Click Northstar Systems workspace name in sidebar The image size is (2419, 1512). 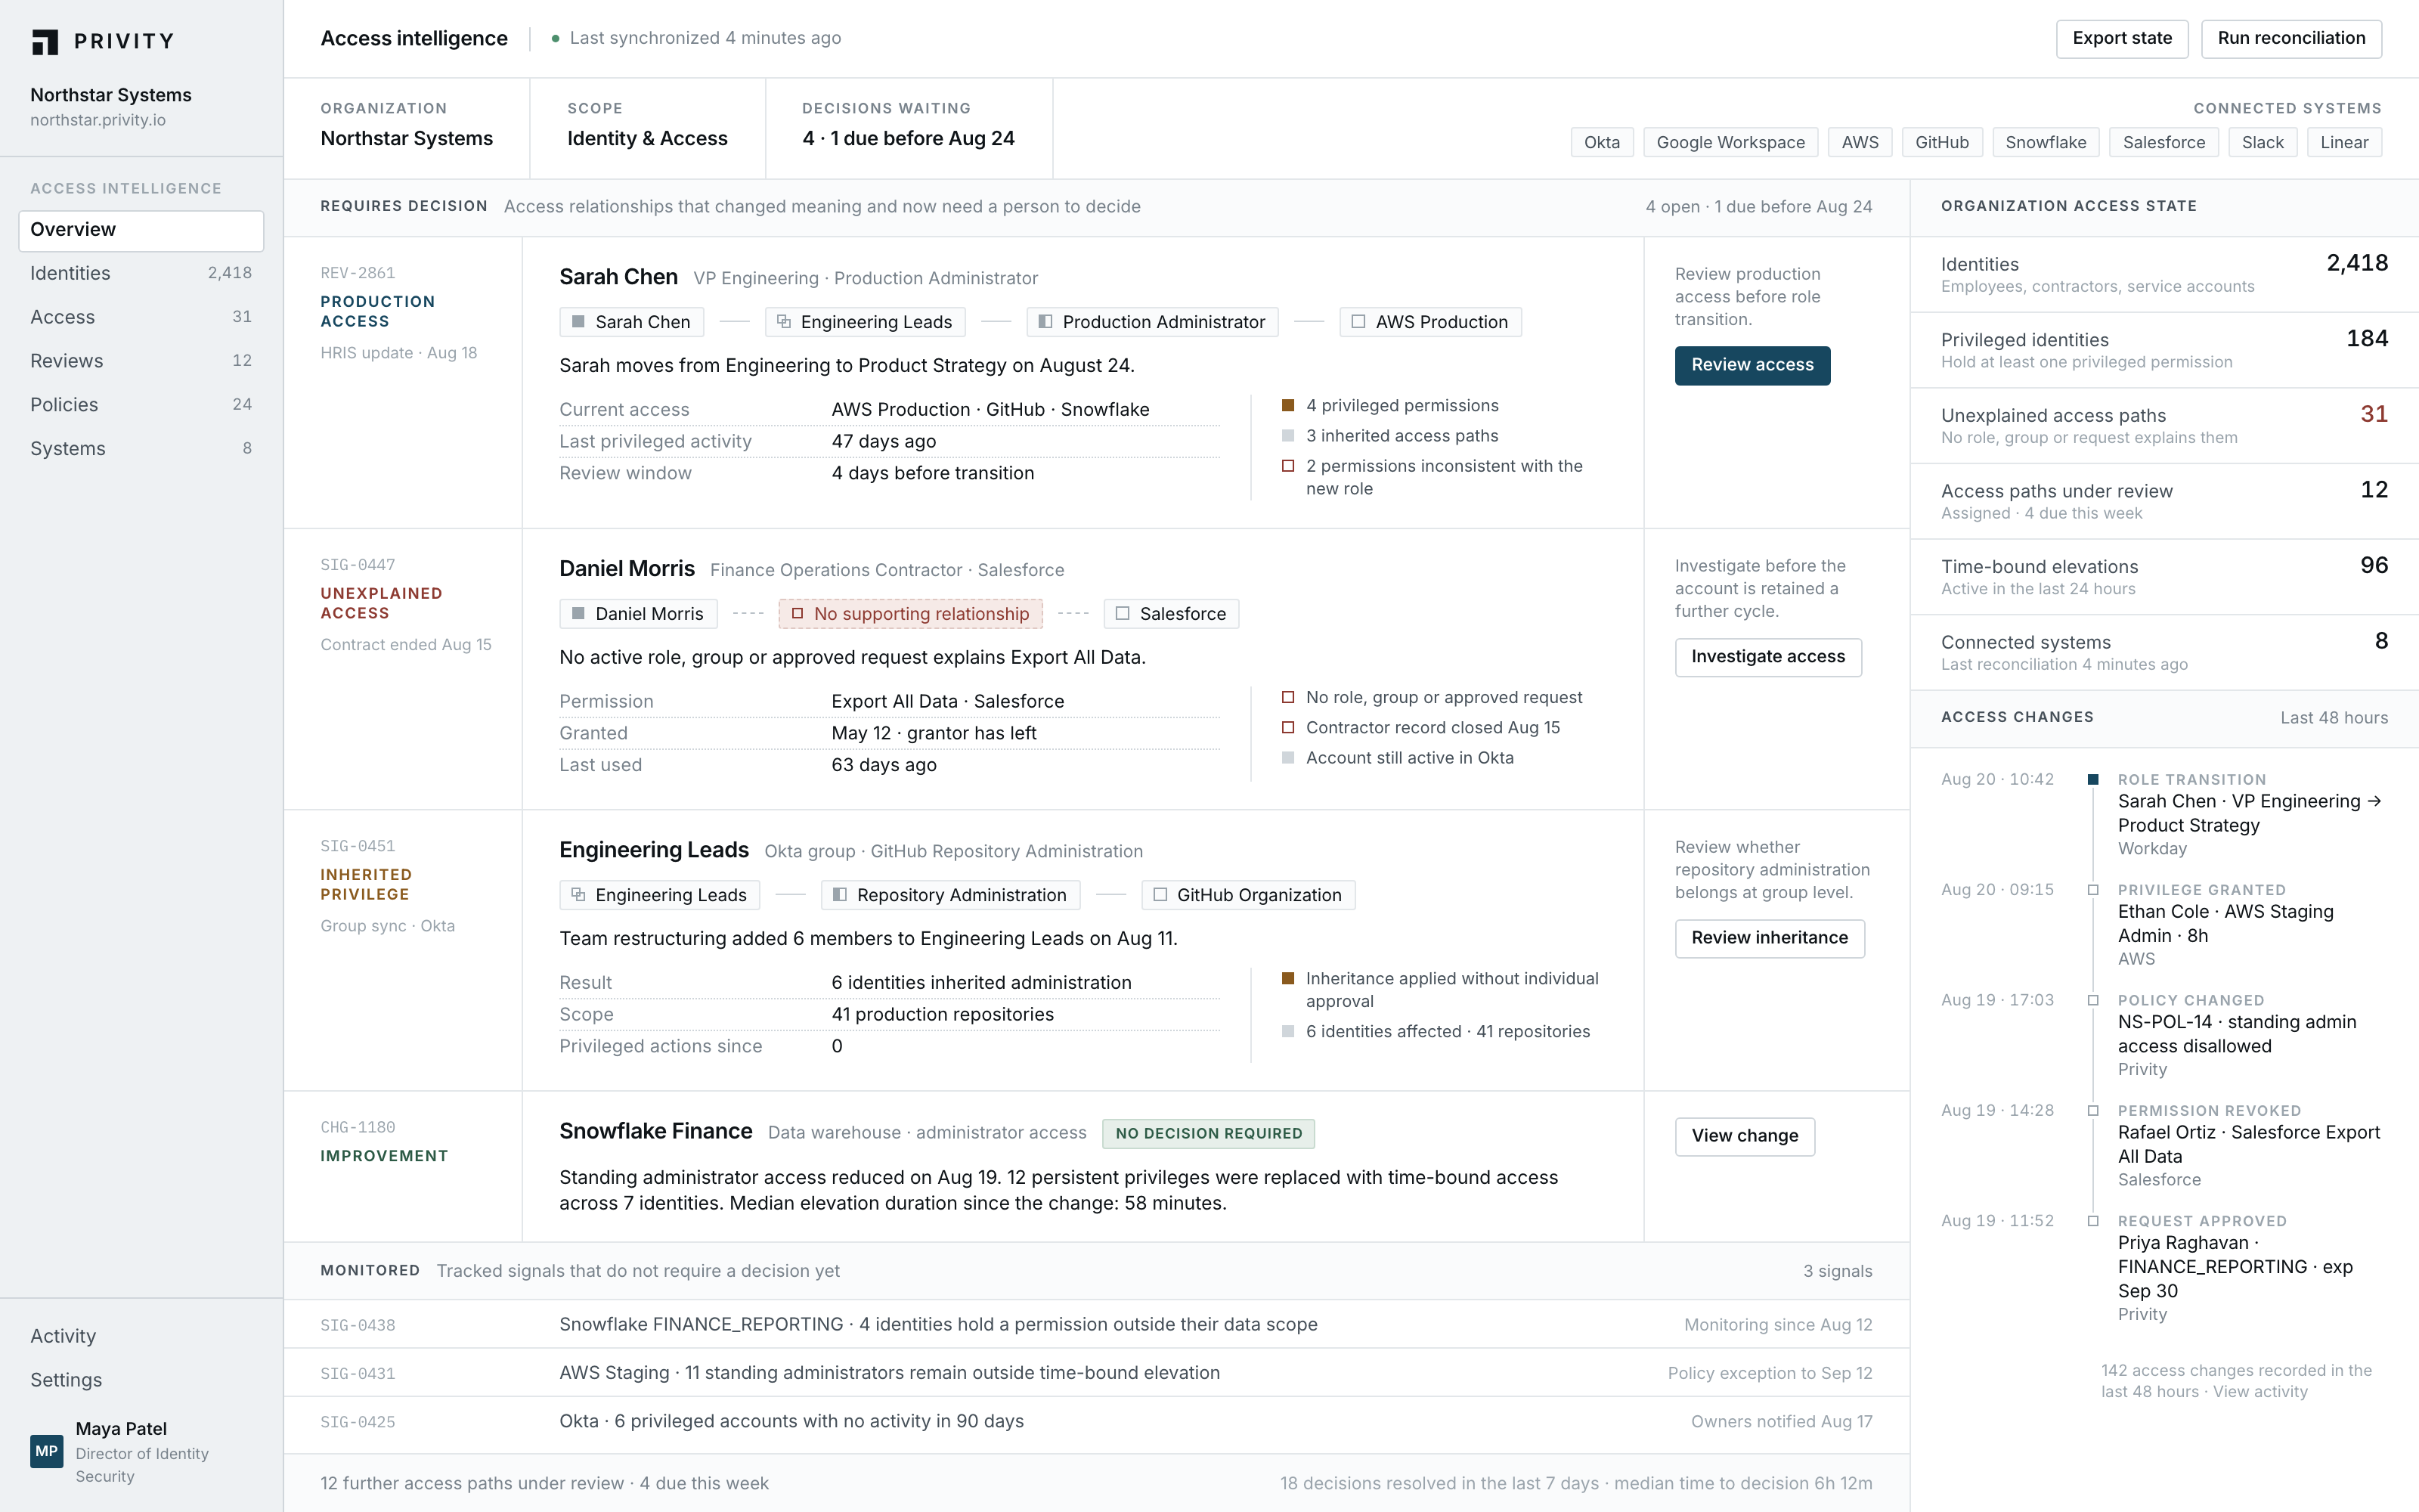[111, 95]
